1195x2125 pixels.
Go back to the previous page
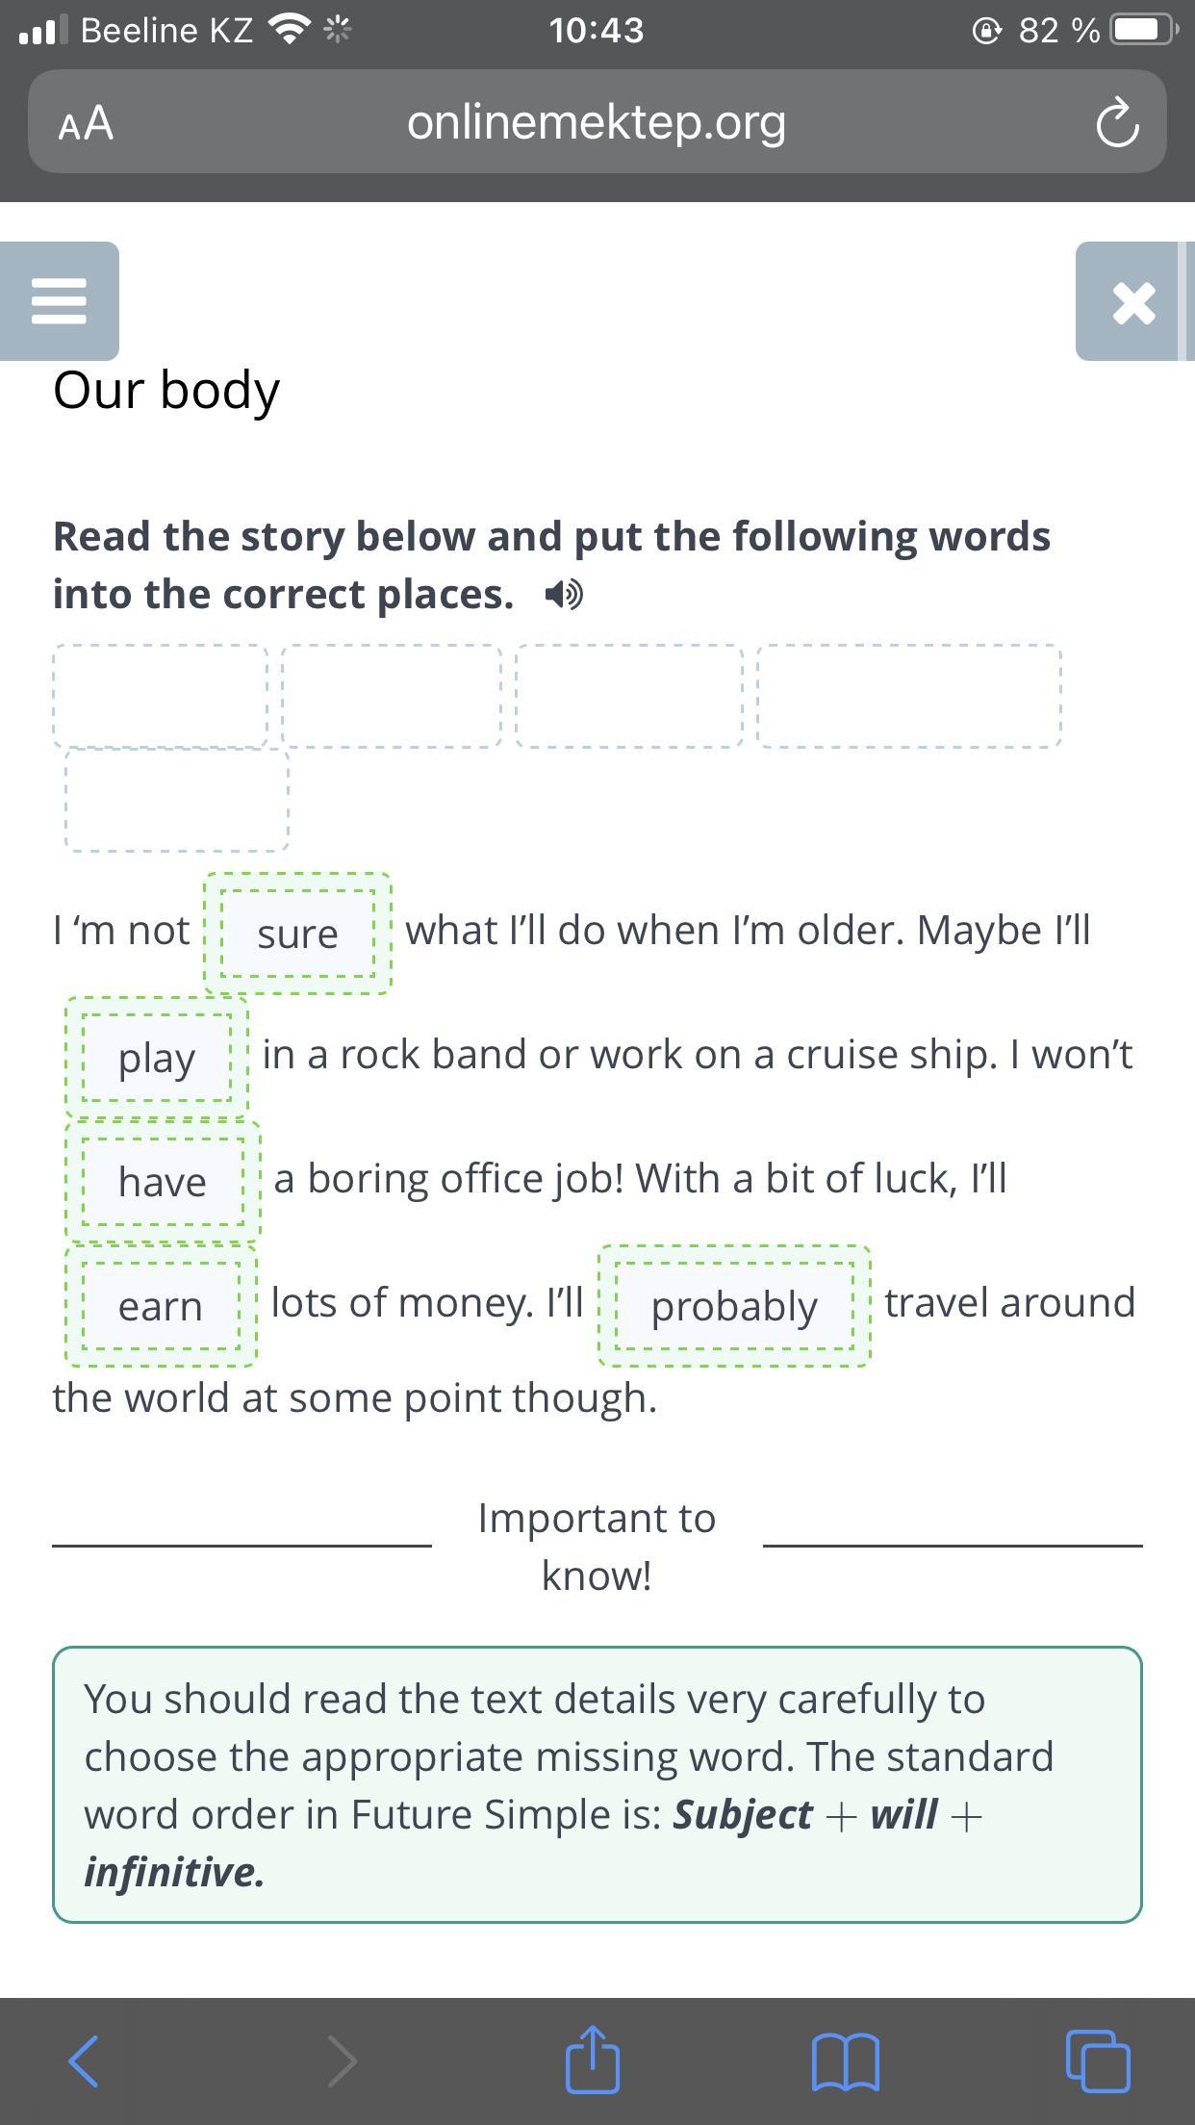84,2061
